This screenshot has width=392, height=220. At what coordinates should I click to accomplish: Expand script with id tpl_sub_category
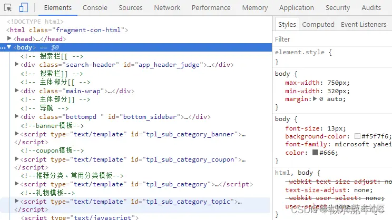point(16,184)
